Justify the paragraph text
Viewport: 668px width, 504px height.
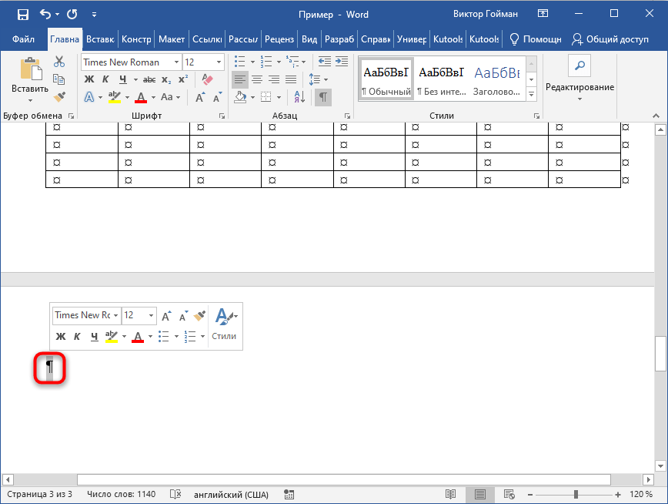pyautogui.click(x=291, y=79)
